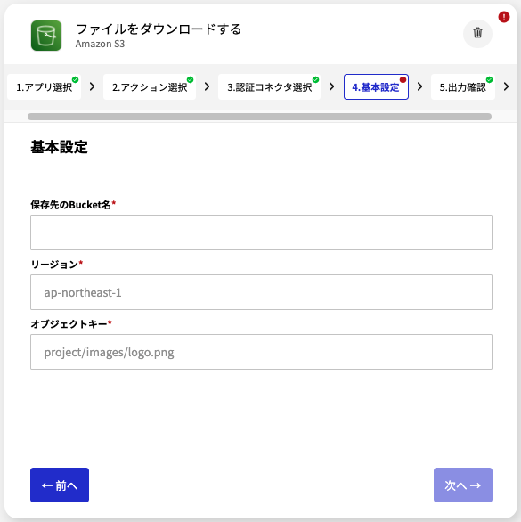
Task: Click green checkmark on アプリ選択 step
Action: click(x=75, y=79)
